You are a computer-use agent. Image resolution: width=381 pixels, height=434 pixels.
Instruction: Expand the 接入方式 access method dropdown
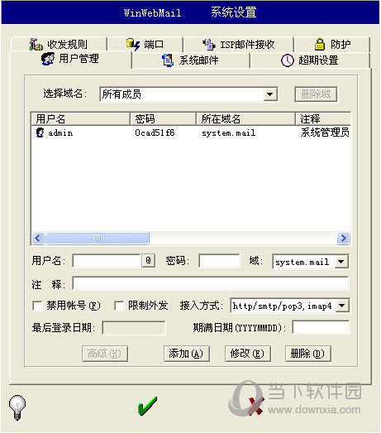click(x=342, y=306)
